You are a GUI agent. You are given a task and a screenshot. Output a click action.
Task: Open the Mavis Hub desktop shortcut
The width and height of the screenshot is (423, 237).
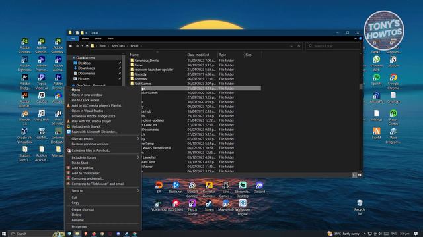(x=225, y=205)
